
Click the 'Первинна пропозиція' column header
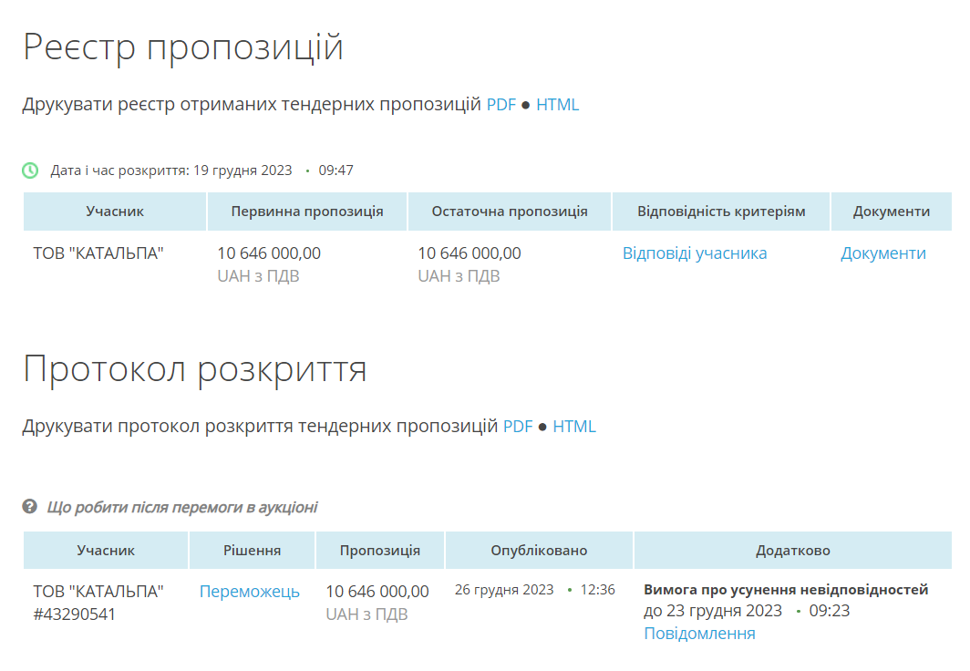tap(307, 212)
